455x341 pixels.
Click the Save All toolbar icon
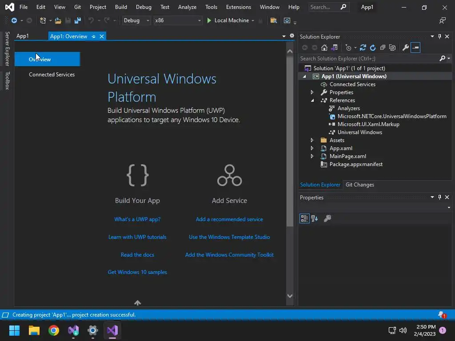pos(77,20)
